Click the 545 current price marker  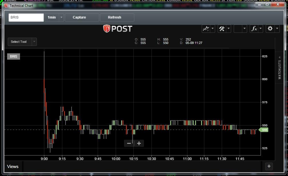point(263,130)
